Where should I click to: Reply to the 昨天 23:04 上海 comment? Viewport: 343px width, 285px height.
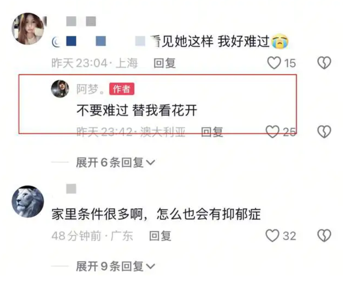coord(165,63)
